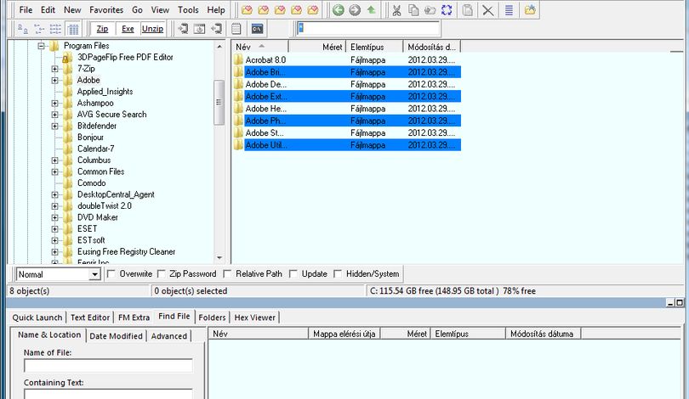Toggle the Zip Password checkbox

(162, 274)
